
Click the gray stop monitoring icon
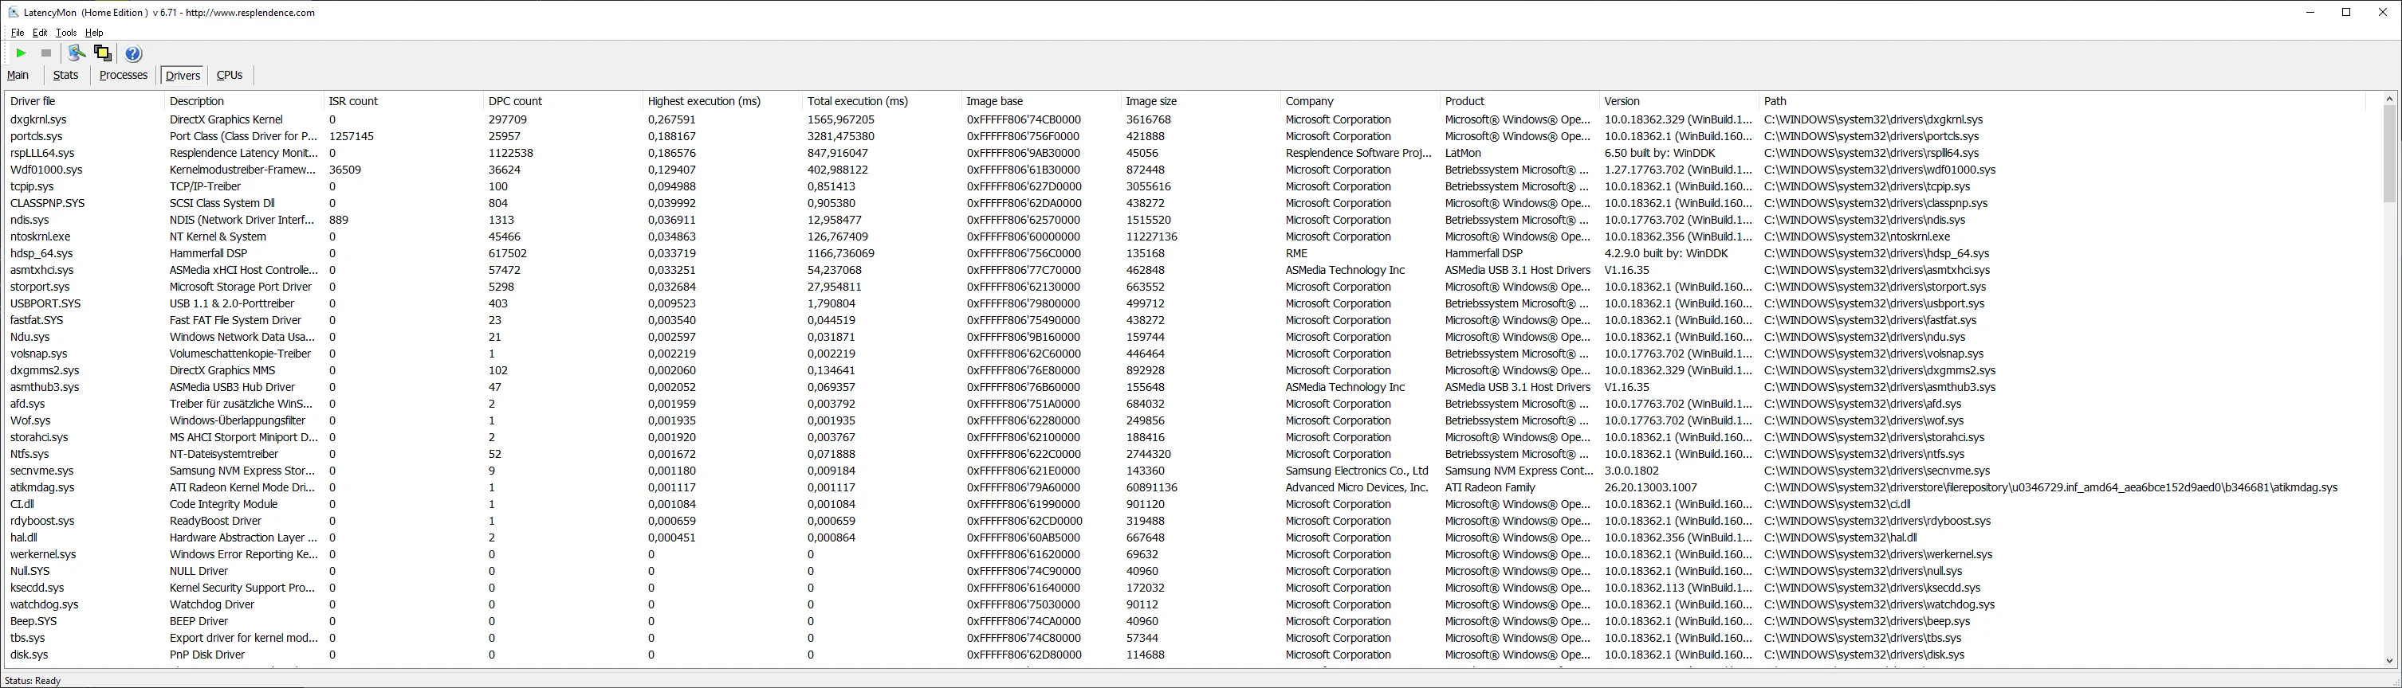click(45, 53)
